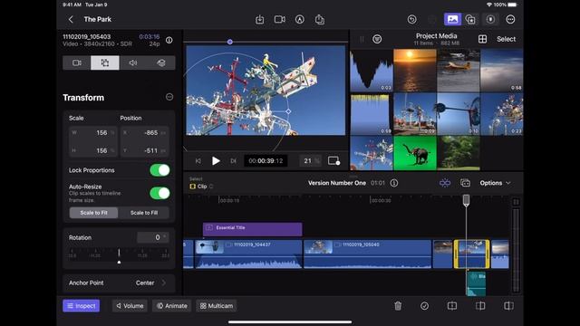Viewport: 580px width, 326px height.
Task: Edit the Scale W value 156
Action: pos(92,133)
